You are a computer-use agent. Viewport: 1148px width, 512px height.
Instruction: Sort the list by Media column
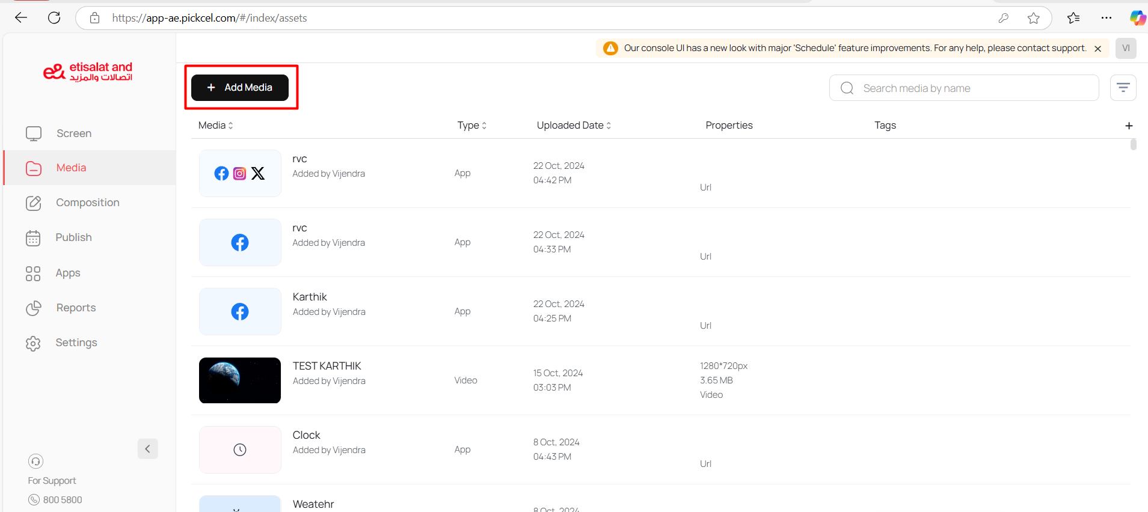tap(216, 125)
